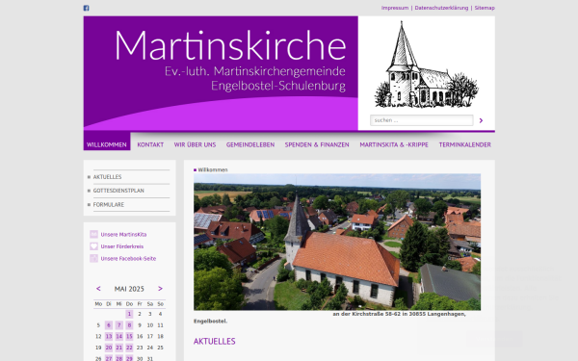Viewport: 578px width, 361px height.
Task: Select May 13 in the calendar
Action: pos(108,336)
